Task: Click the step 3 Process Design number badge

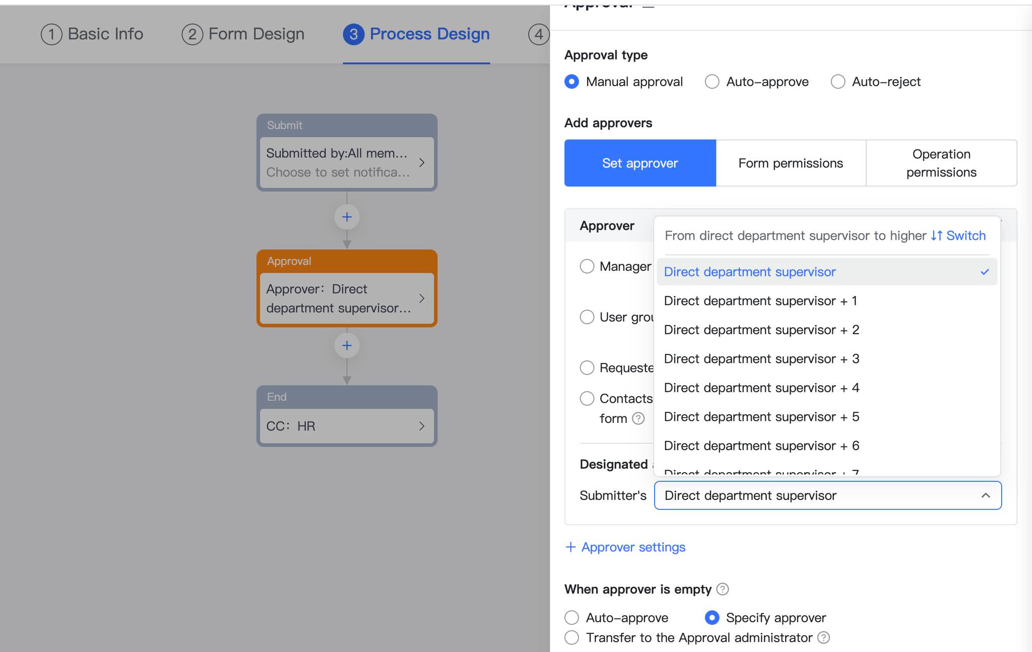Action: pos(354,34)
